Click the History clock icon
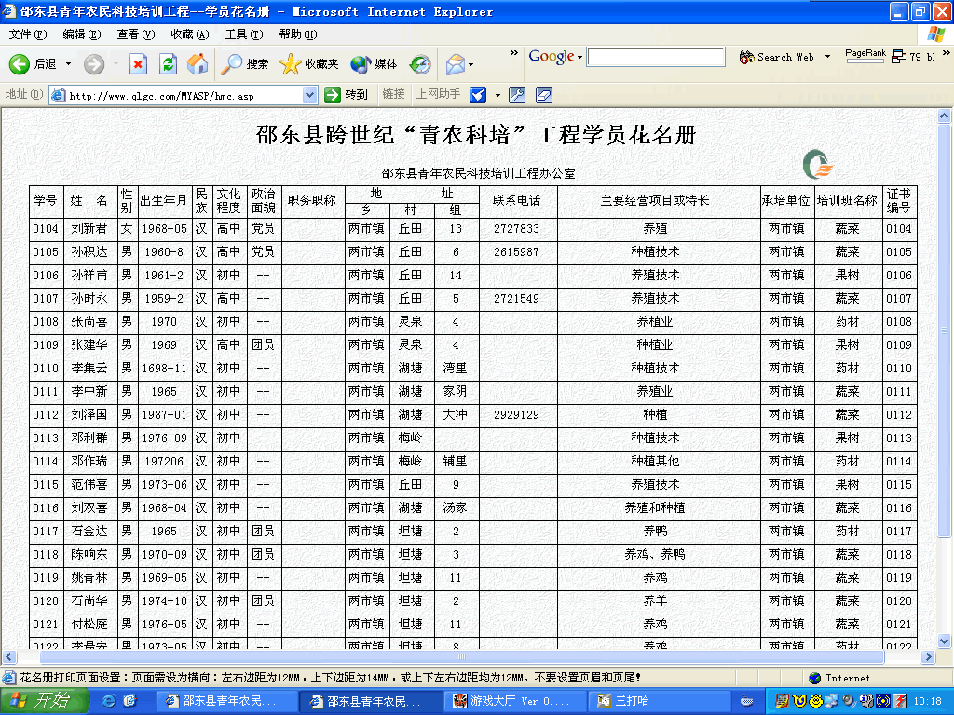 [420, 64]
